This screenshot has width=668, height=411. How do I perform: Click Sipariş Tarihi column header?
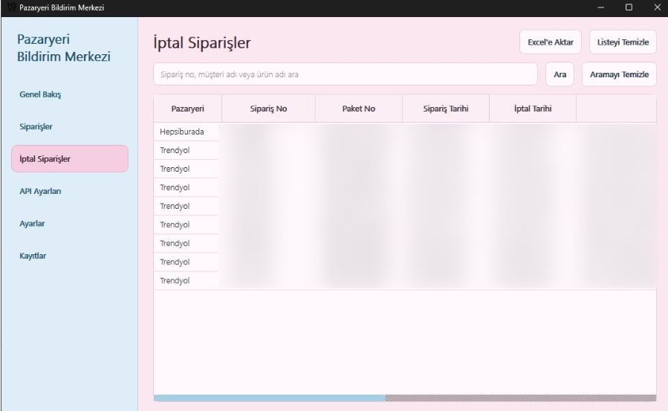click(x=446, y=109)
